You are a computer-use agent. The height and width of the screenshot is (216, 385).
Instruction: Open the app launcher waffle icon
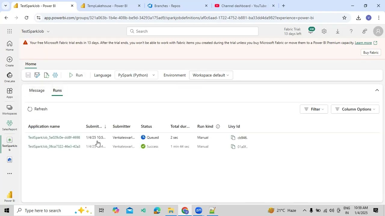10,31
